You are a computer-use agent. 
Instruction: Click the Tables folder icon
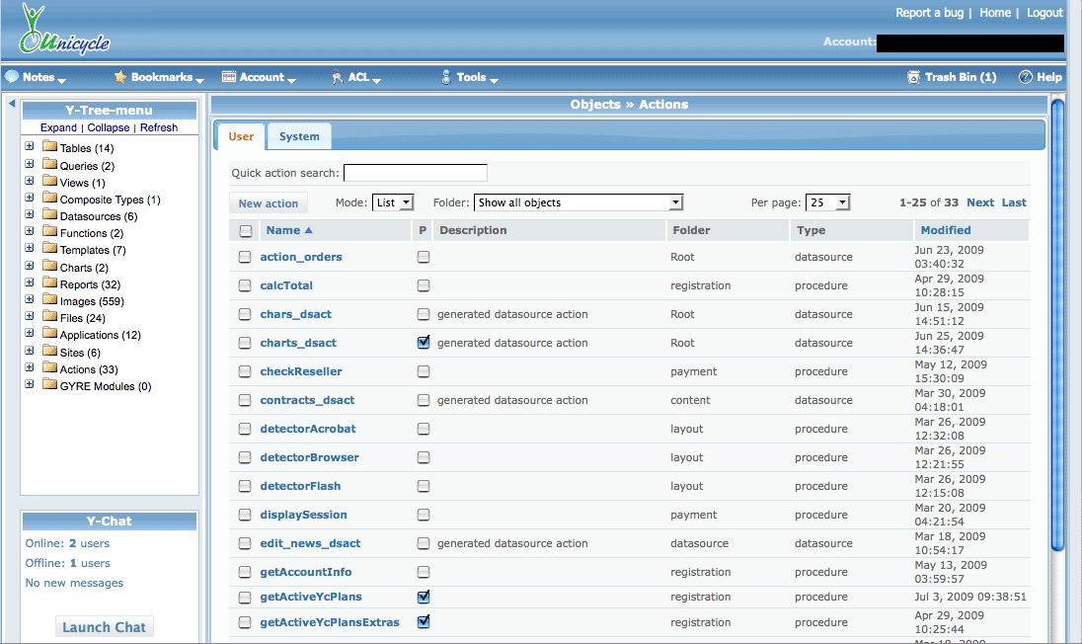point(49,148)
